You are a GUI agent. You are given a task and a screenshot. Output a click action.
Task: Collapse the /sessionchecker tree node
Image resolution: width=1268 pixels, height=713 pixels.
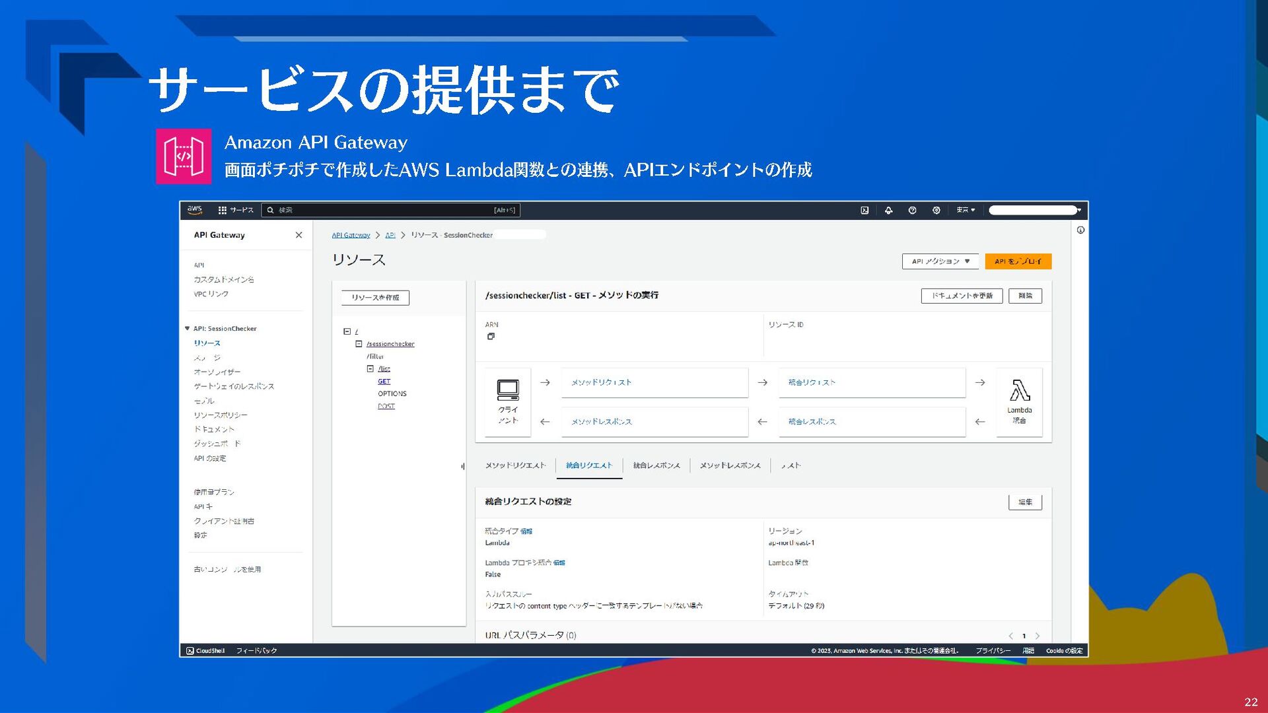pyautogui.click(x=359, y=344)
